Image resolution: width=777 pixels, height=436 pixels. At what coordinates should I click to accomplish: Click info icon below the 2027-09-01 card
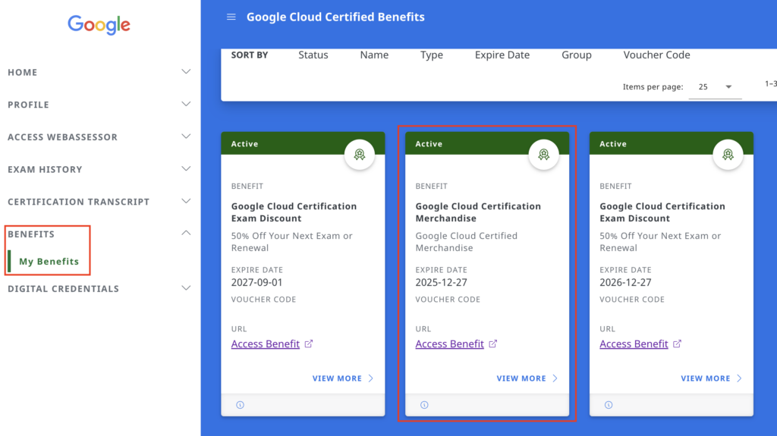pyautogui.click(x=240, y=405)
